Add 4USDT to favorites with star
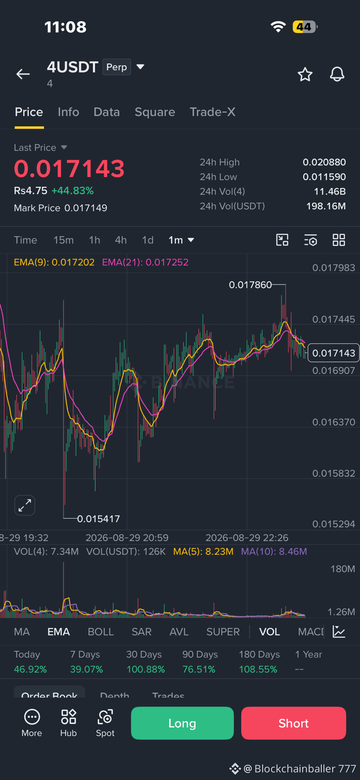This screenshot has width=360, height=780. 305,74
